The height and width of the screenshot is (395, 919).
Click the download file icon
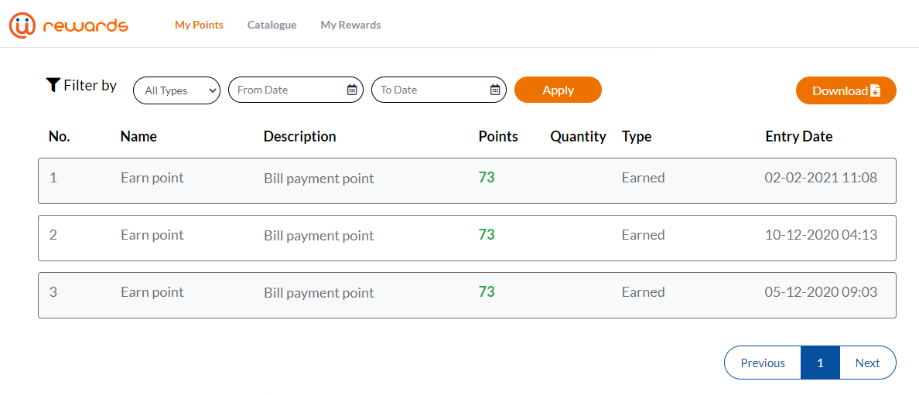point(875,91)
